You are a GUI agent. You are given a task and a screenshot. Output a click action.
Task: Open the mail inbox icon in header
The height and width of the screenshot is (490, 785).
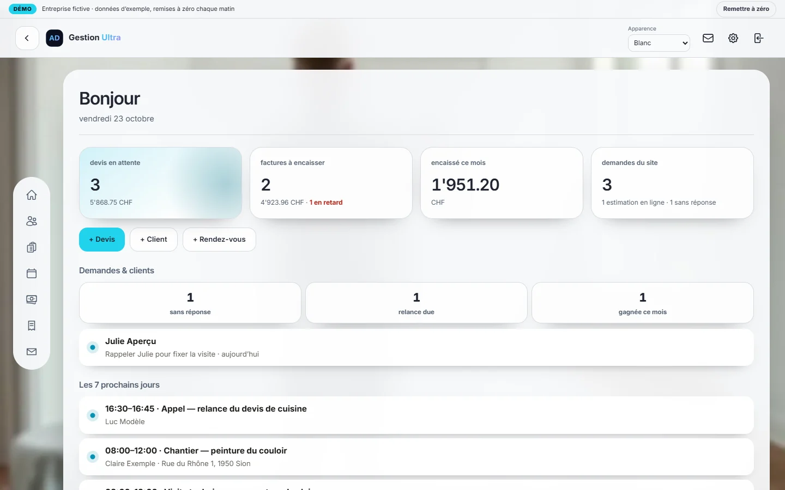708,38
